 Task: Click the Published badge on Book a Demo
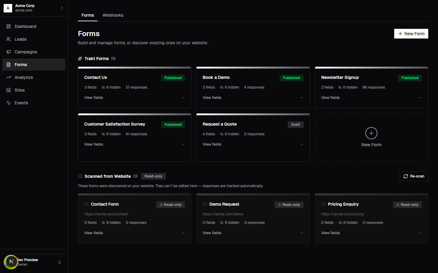click(291, 78)
